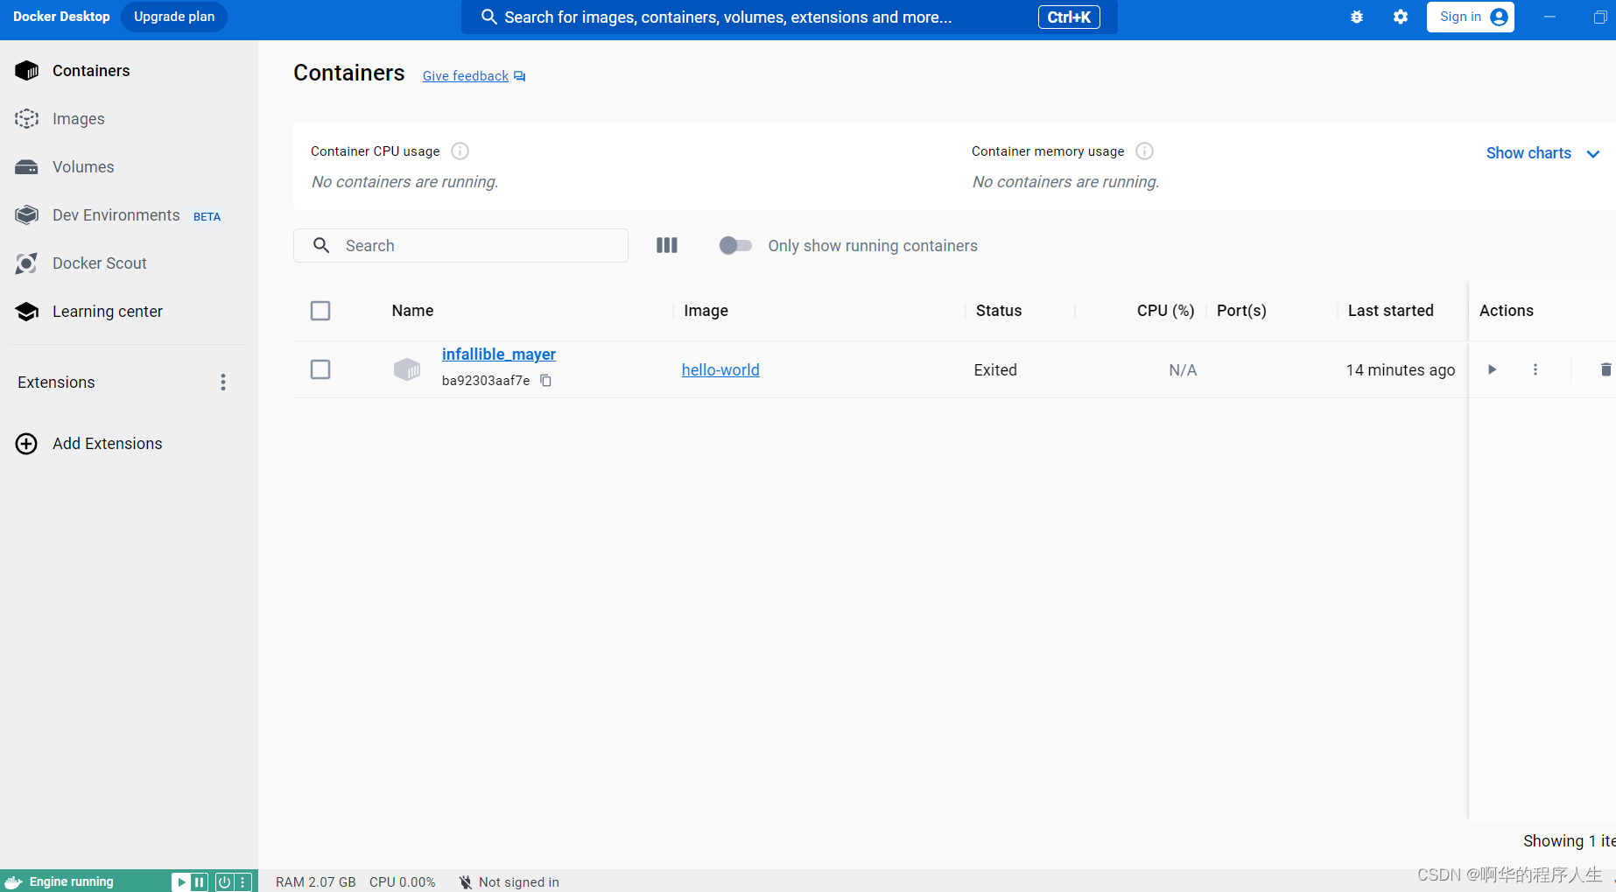Image resolution: width=1616 pixels, height=892 pixels.
Task: Click the Dev Environments stack icon
Action: pyautogui.click(x=27, y=215)
